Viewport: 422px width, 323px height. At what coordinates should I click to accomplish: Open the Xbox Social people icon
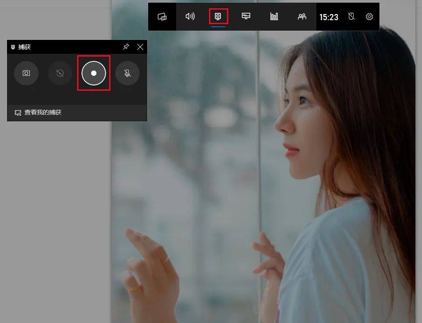pyautogui.click(x=302, y=17)
